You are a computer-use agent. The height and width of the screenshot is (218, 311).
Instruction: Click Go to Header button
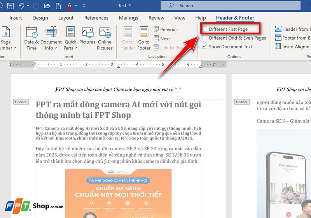coord(128,38)
